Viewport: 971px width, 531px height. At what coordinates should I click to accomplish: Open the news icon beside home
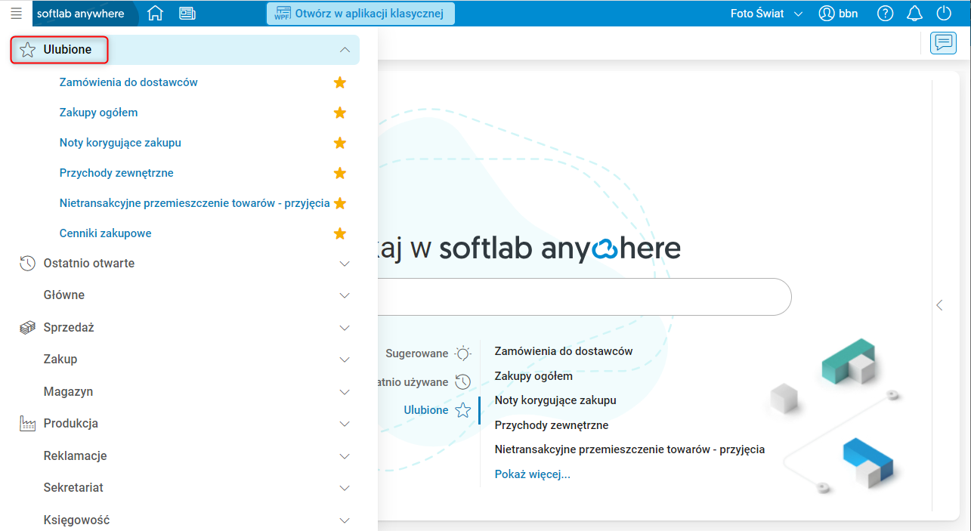[187, 13]
